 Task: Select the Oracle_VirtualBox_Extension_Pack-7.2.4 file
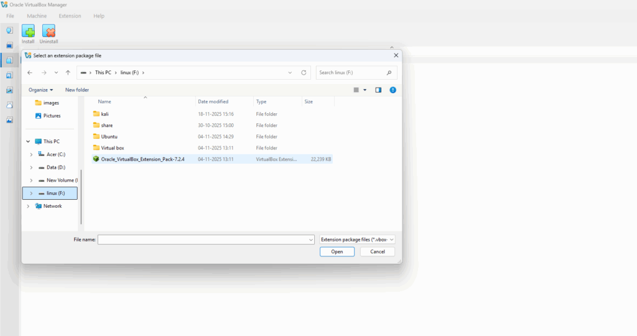pyautogui.click(x=142, y=159)
